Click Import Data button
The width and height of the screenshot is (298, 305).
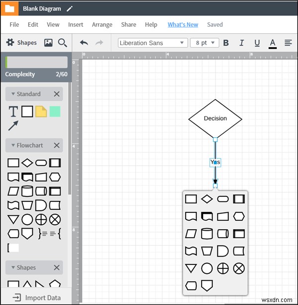37,298
